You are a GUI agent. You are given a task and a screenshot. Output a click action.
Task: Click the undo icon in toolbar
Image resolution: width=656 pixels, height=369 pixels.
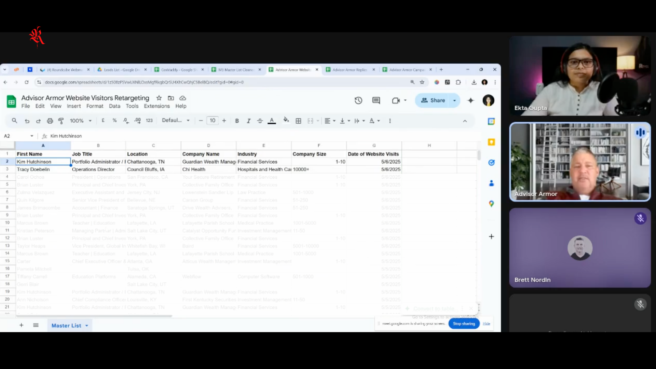(x=27, y=121)
